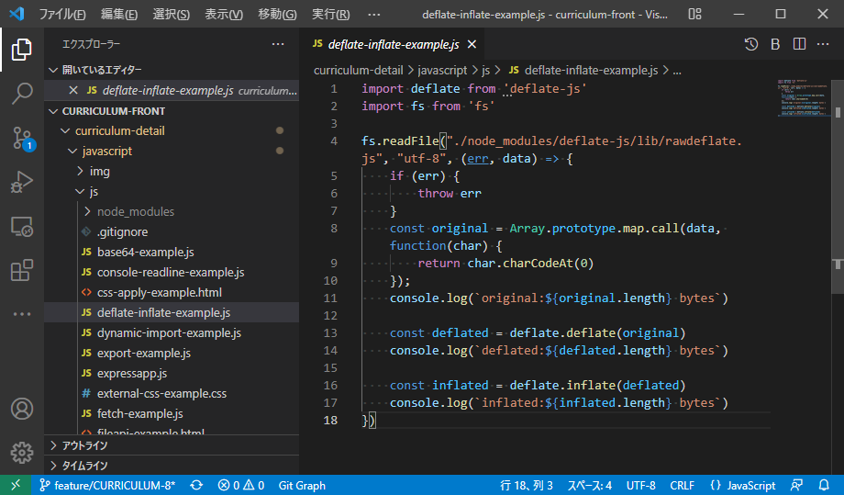Expand the node_modules folder

click(135, 212)
